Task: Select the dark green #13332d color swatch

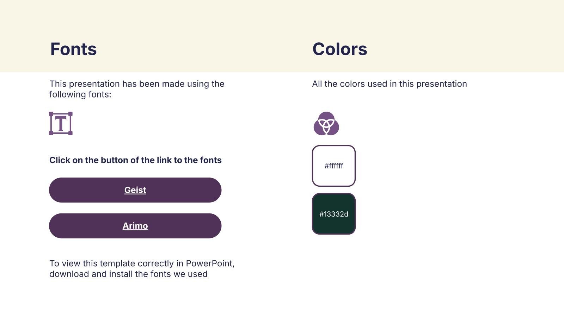Action: (x=333, y=214)
